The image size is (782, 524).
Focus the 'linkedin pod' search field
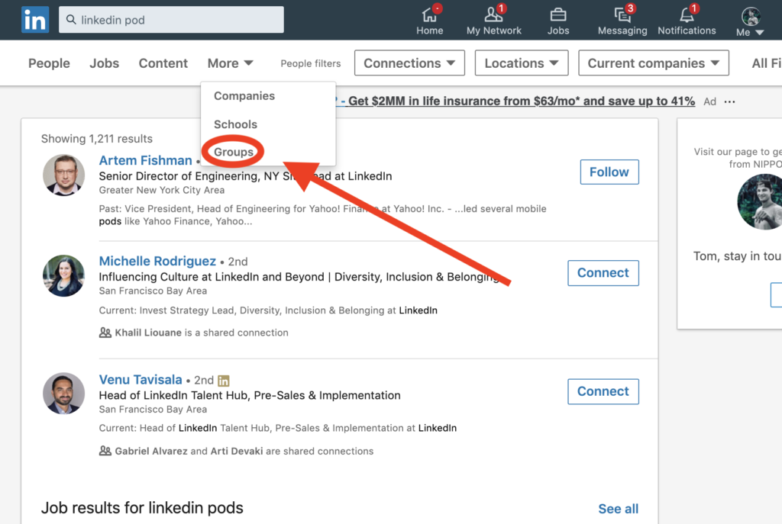[x=171, y=20]
